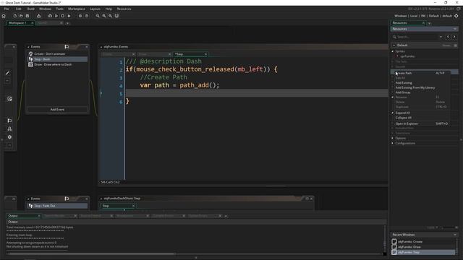Click the Zoom Reset toolbar icon
The width and height of the screenshot is (463, 260).
tap(104, 16)
